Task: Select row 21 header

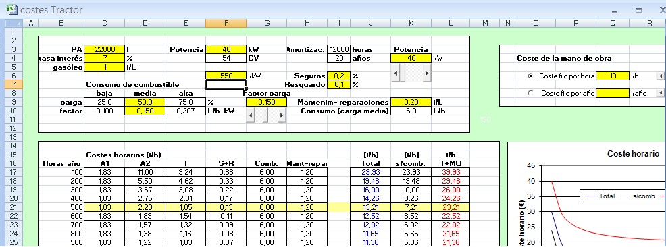Action: (x=13, y=208)
